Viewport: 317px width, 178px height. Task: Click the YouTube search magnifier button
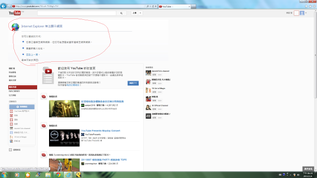pos(121,13)
